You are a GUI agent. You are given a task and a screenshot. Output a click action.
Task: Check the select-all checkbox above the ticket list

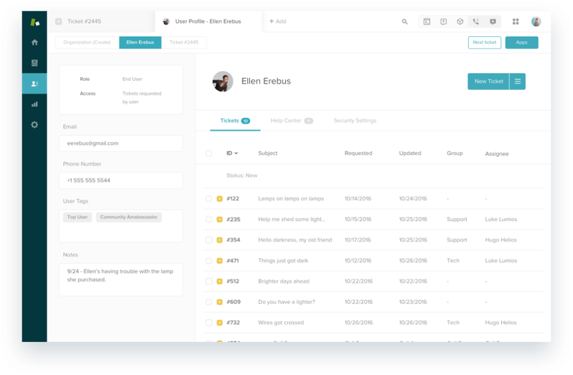(x=210, y=153)
